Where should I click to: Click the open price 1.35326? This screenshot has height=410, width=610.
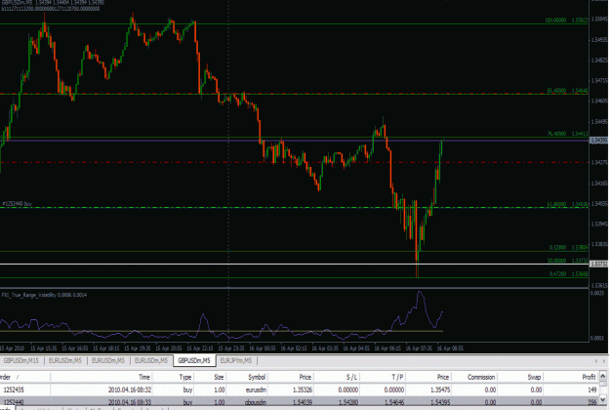[303, 389]
